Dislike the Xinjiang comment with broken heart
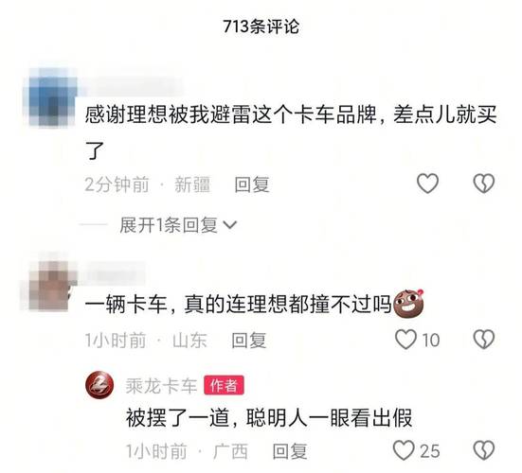Viewport: 522px width, 473px height. pos(484,184)
